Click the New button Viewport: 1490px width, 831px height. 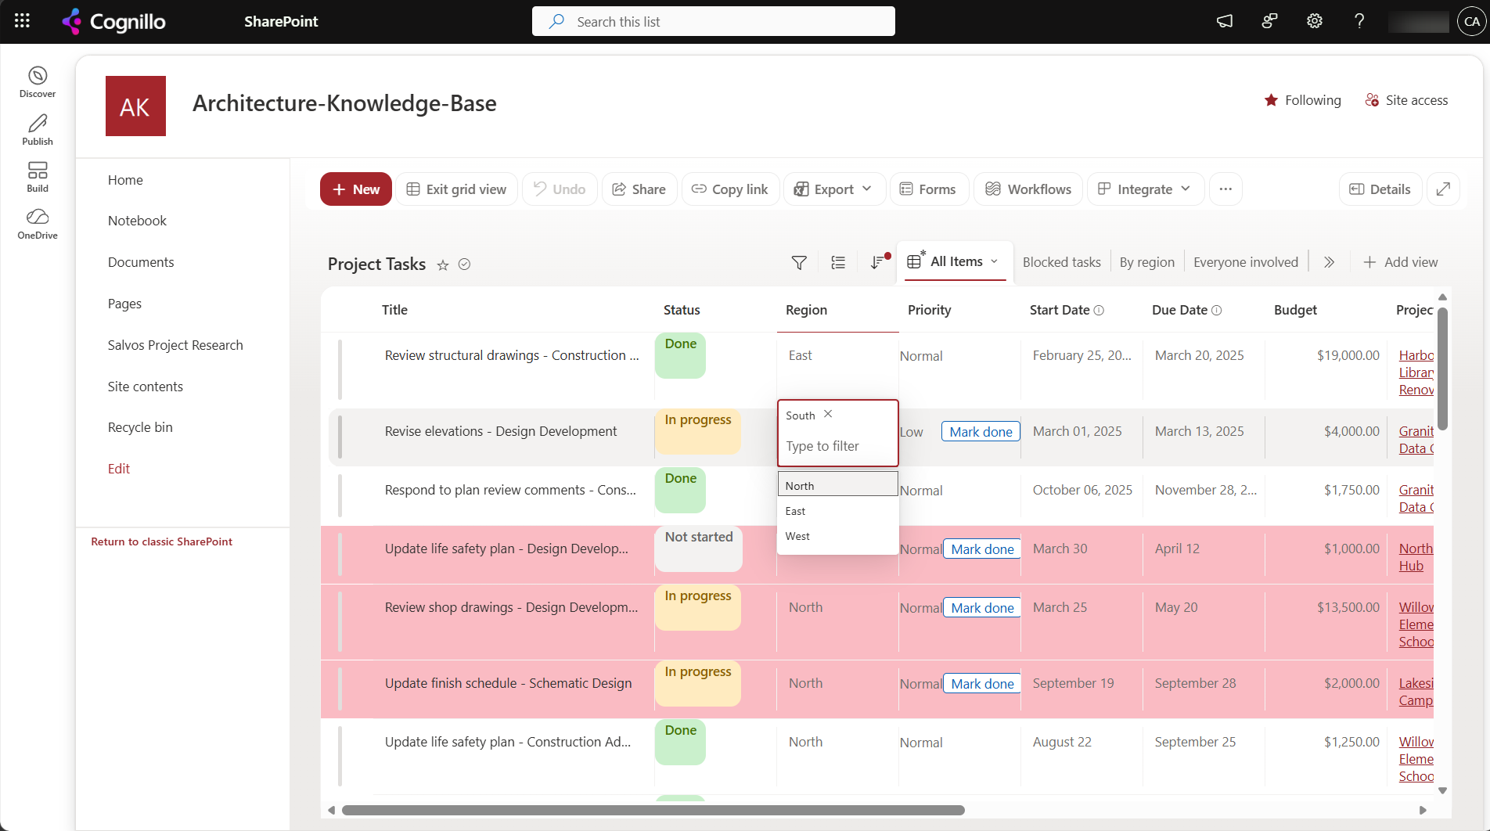[x=356, y=189]
